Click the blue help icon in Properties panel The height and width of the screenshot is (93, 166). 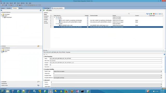tap(164, 54)
